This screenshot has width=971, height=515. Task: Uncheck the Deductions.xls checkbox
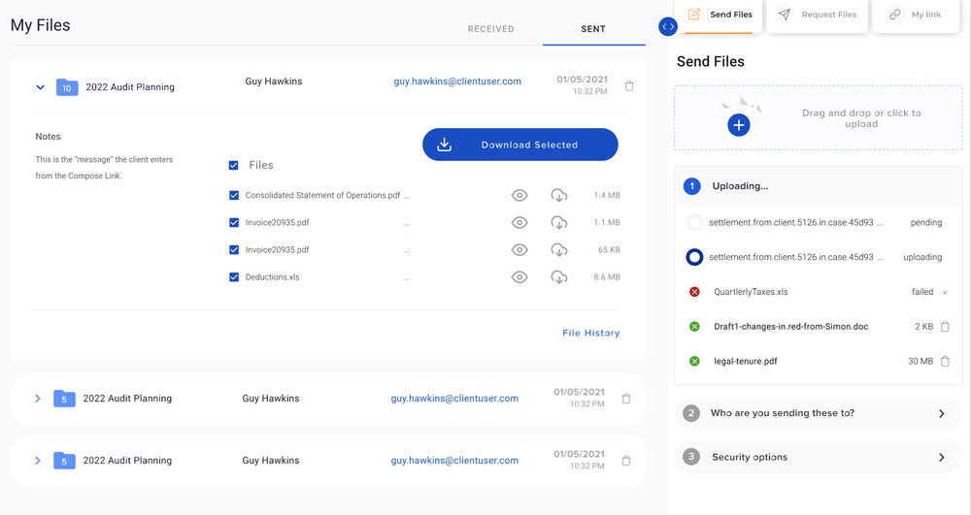(x=234, y=277)
